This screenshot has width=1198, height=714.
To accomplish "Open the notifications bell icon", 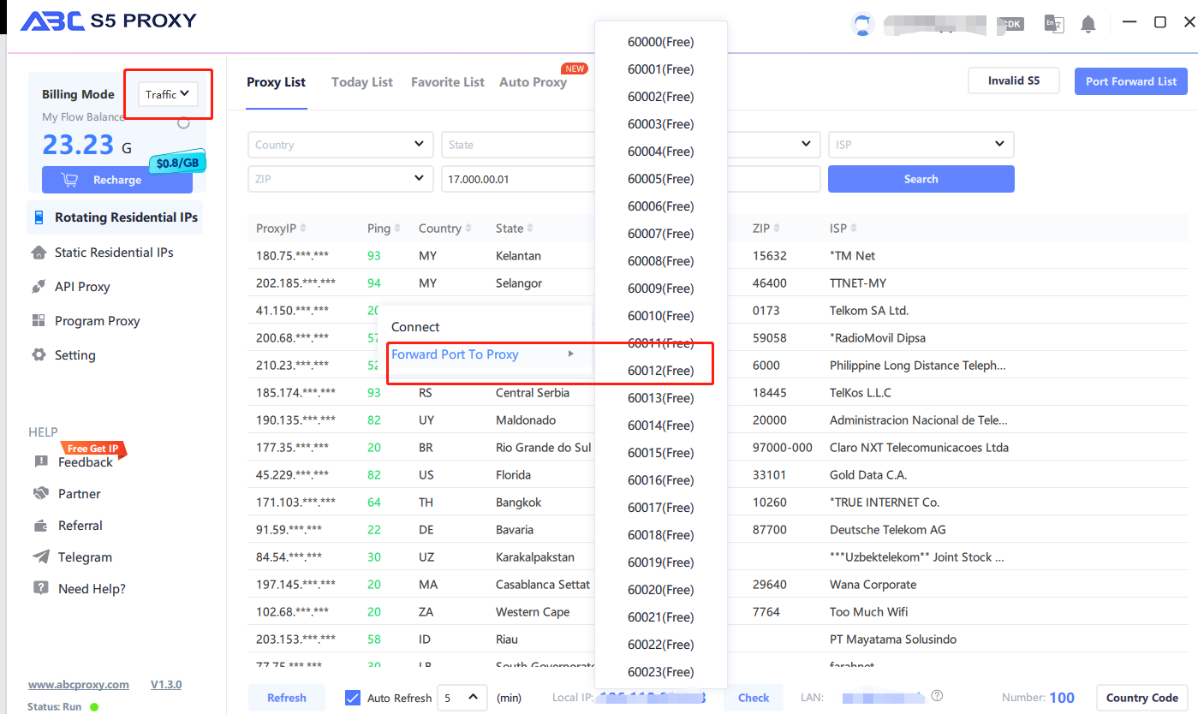I will (1088, 24).
